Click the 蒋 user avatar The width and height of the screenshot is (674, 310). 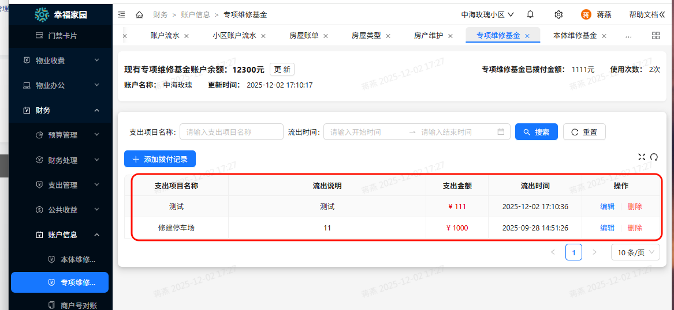(586, 14)
